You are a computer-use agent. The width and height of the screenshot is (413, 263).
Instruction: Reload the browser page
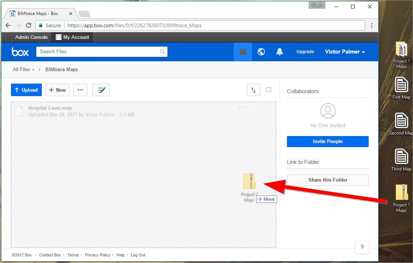(29, 25)
